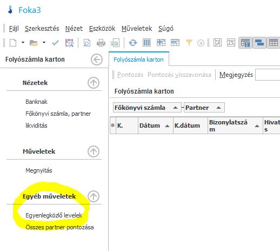Open dropdown arrow next to new document

click(x=23, y=43)
